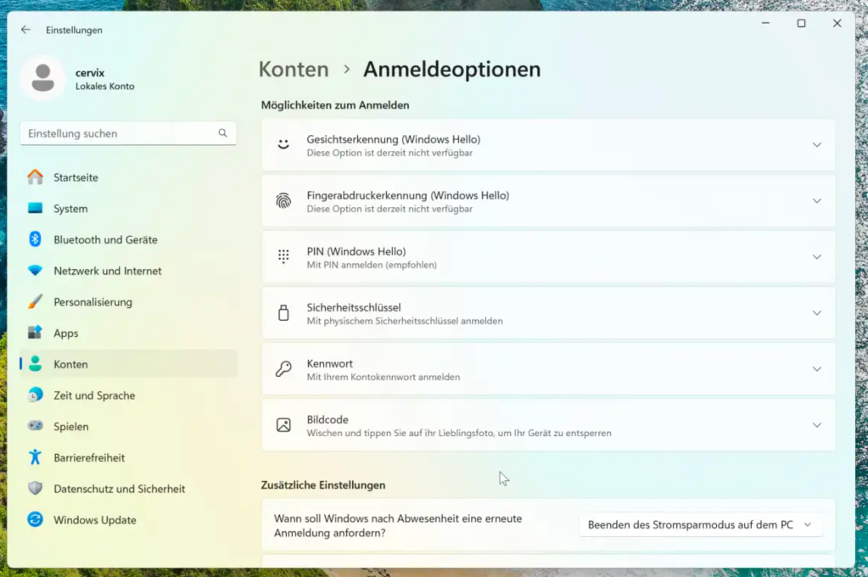Open Gesichtserkennung (Windows Hello) face icon
This screenshot has height=577, width=868.
coord(283,145)
